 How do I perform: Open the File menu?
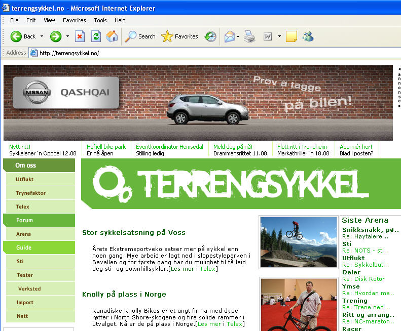pos(14,20)
